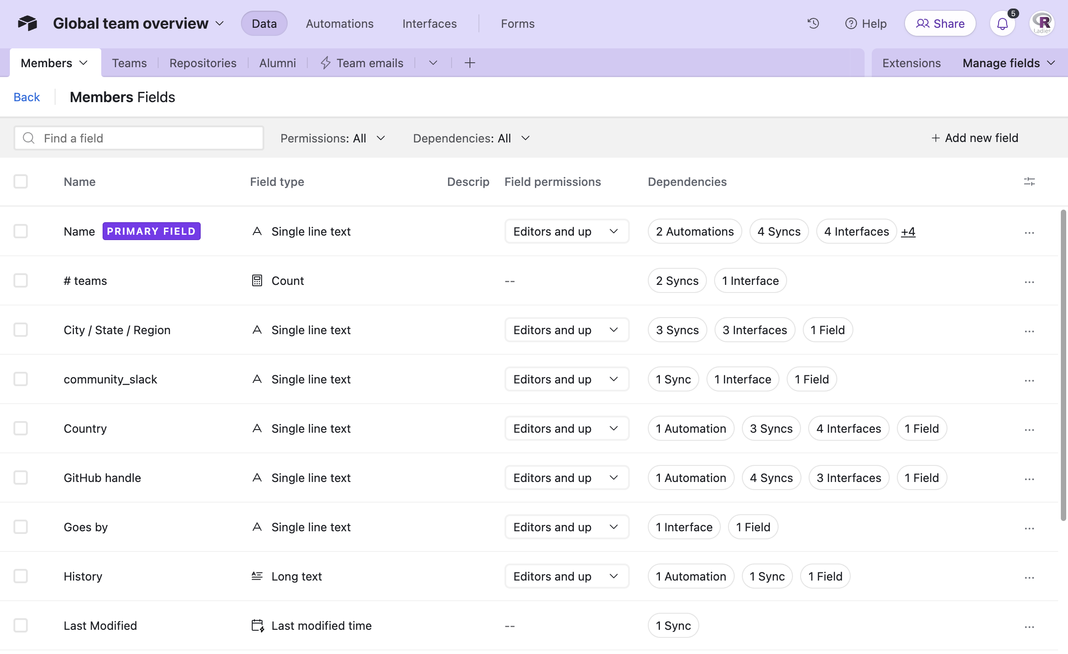The image size is (1068, 654).
Task: Open more options for City / State / Region
Action: point(1029,331)
